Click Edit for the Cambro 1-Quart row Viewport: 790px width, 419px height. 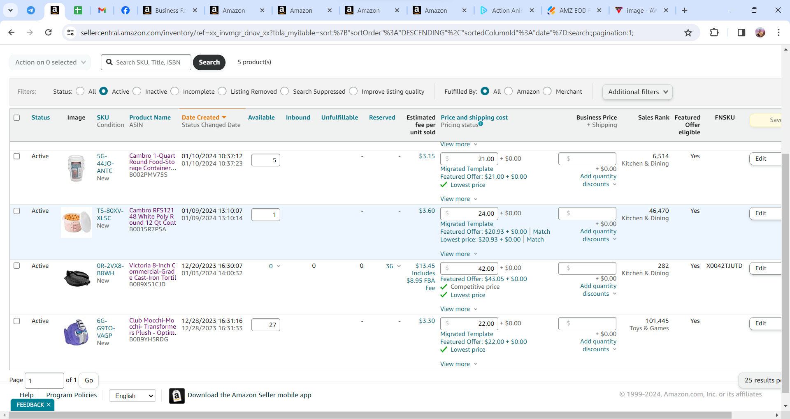click(764, 159)
